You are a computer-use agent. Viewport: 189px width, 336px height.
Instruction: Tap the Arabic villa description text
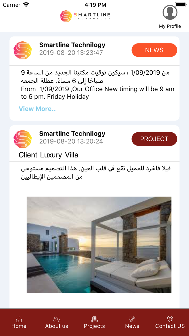(x=96, y=173)
